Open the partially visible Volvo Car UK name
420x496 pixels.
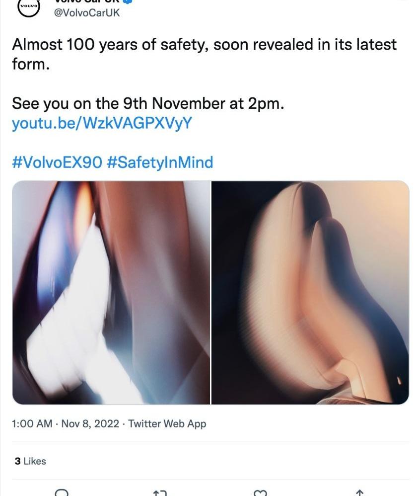point(87,1)
